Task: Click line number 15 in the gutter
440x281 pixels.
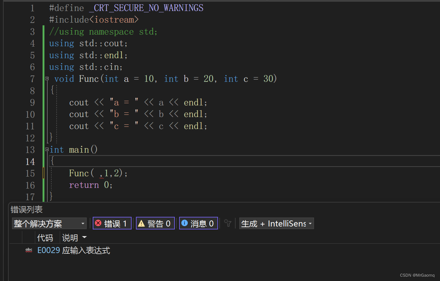Action: tap(30, 173)
